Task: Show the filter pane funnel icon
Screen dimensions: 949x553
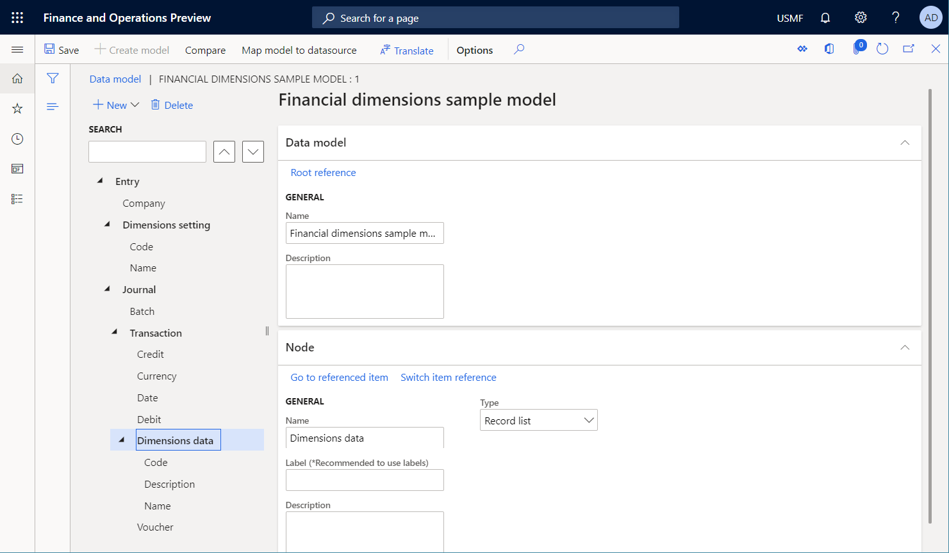Action: 53,78
